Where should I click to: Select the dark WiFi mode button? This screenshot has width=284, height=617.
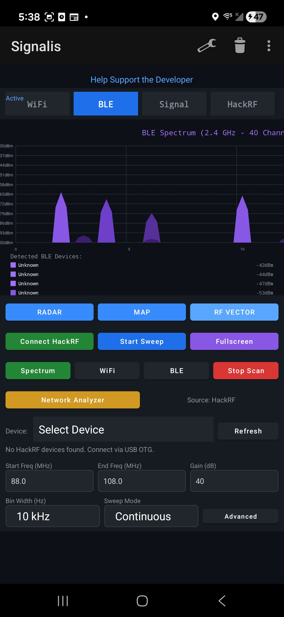click(x=107, y=371)
